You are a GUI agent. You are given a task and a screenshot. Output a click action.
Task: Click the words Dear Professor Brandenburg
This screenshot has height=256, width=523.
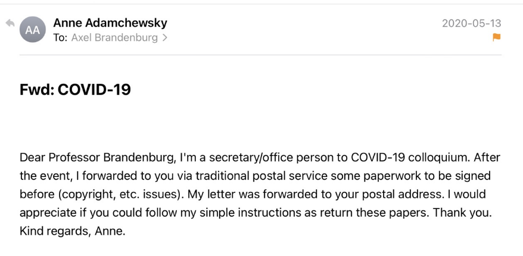98,157
